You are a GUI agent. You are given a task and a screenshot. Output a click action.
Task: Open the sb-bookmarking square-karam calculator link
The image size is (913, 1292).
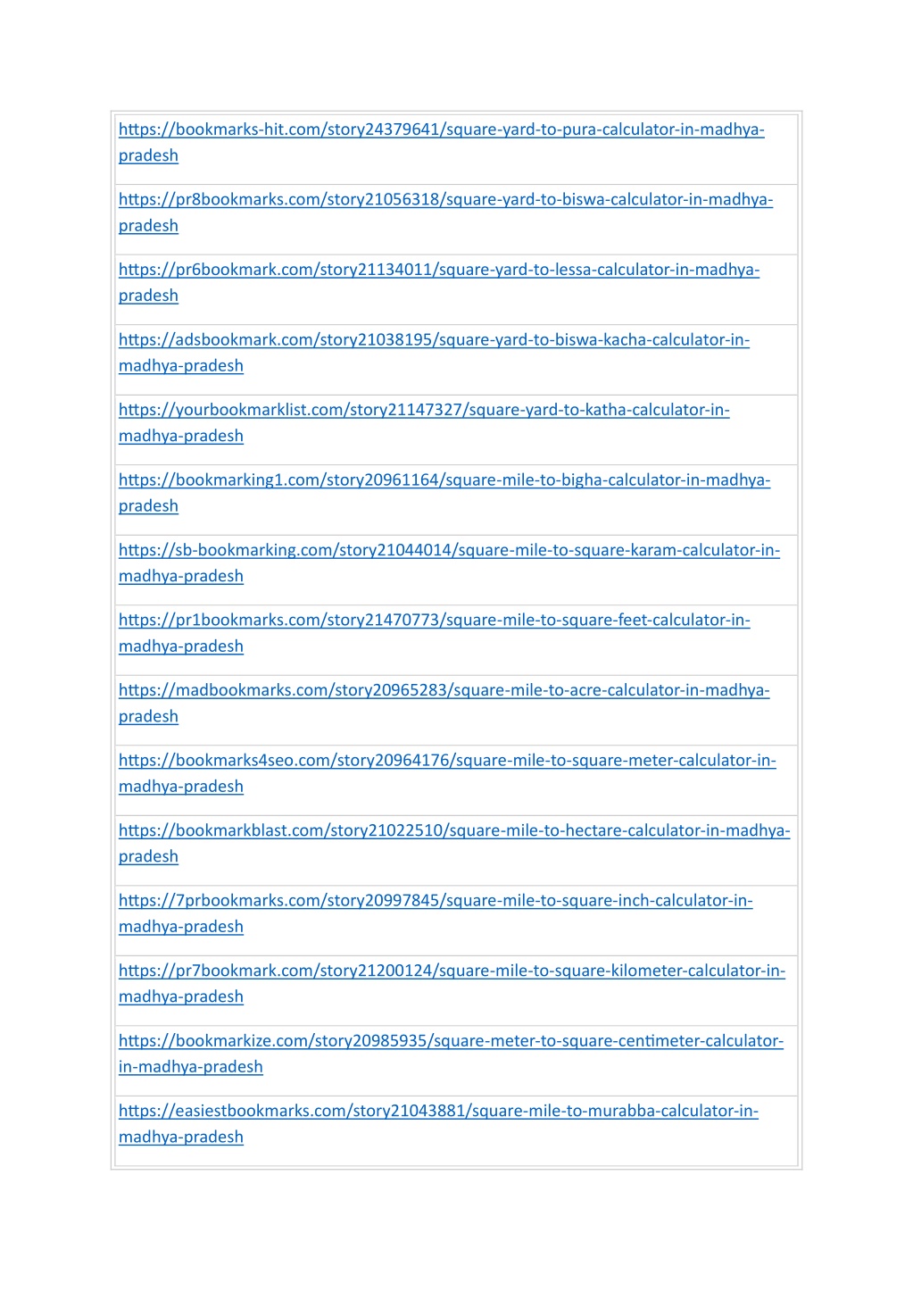click(449, 550)
